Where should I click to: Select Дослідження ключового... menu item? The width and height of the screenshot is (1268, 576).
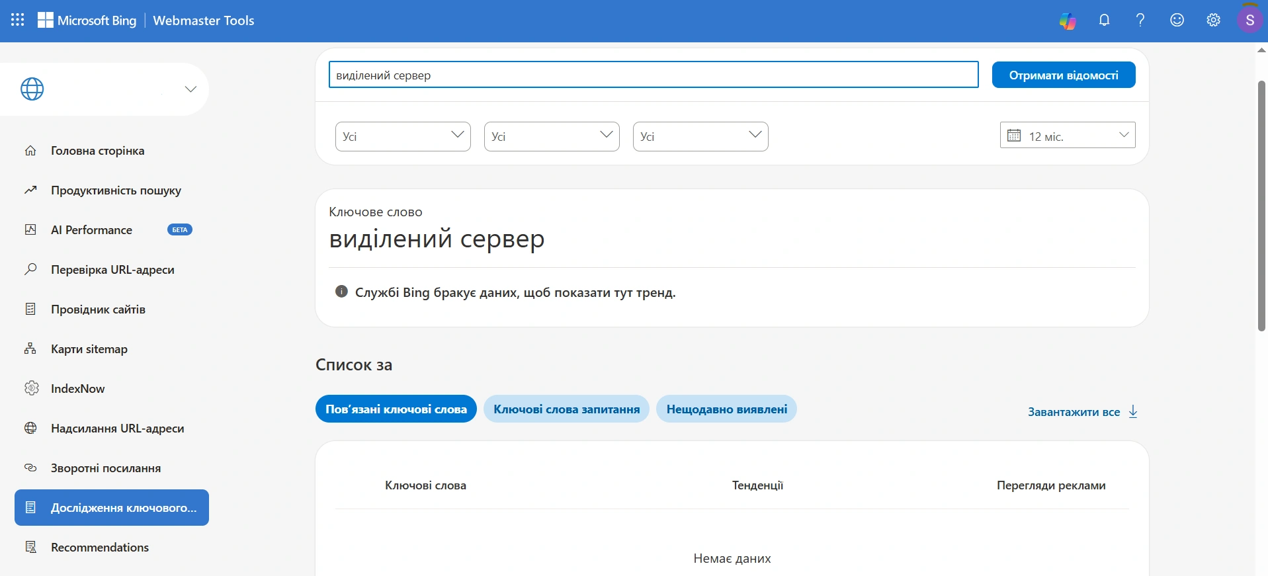point(112,508)
